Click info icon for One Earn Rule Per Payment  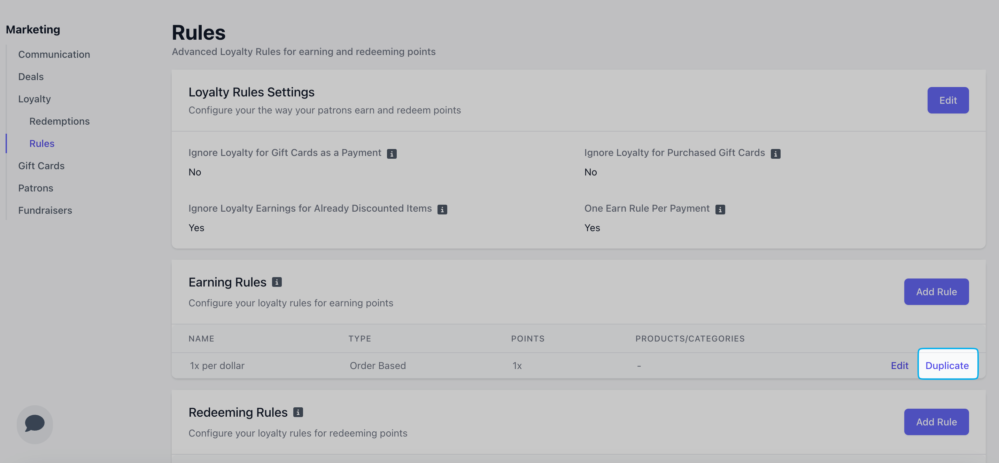(x=720, y=210)
